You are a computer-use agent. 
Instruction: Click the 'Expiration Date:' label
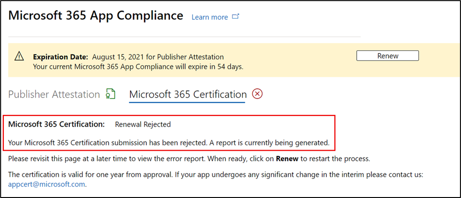tap(61, 57)
